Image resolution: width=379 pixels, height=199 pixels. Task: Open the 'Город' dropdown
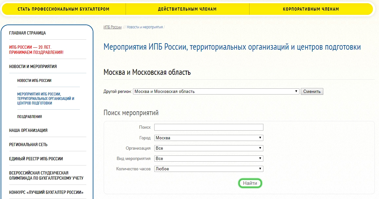[x=209, y=138]
